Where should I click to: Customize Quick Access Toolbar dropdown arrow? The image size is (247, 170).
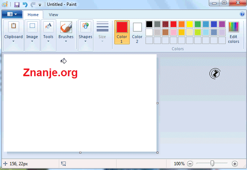(40, 5)
